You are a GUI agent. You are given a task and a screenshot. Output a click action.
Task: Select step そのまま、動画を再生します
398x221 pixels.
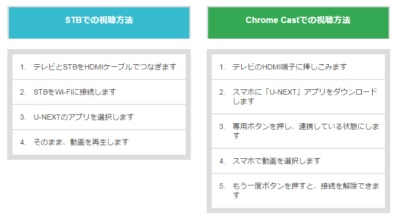click(99, 142)
